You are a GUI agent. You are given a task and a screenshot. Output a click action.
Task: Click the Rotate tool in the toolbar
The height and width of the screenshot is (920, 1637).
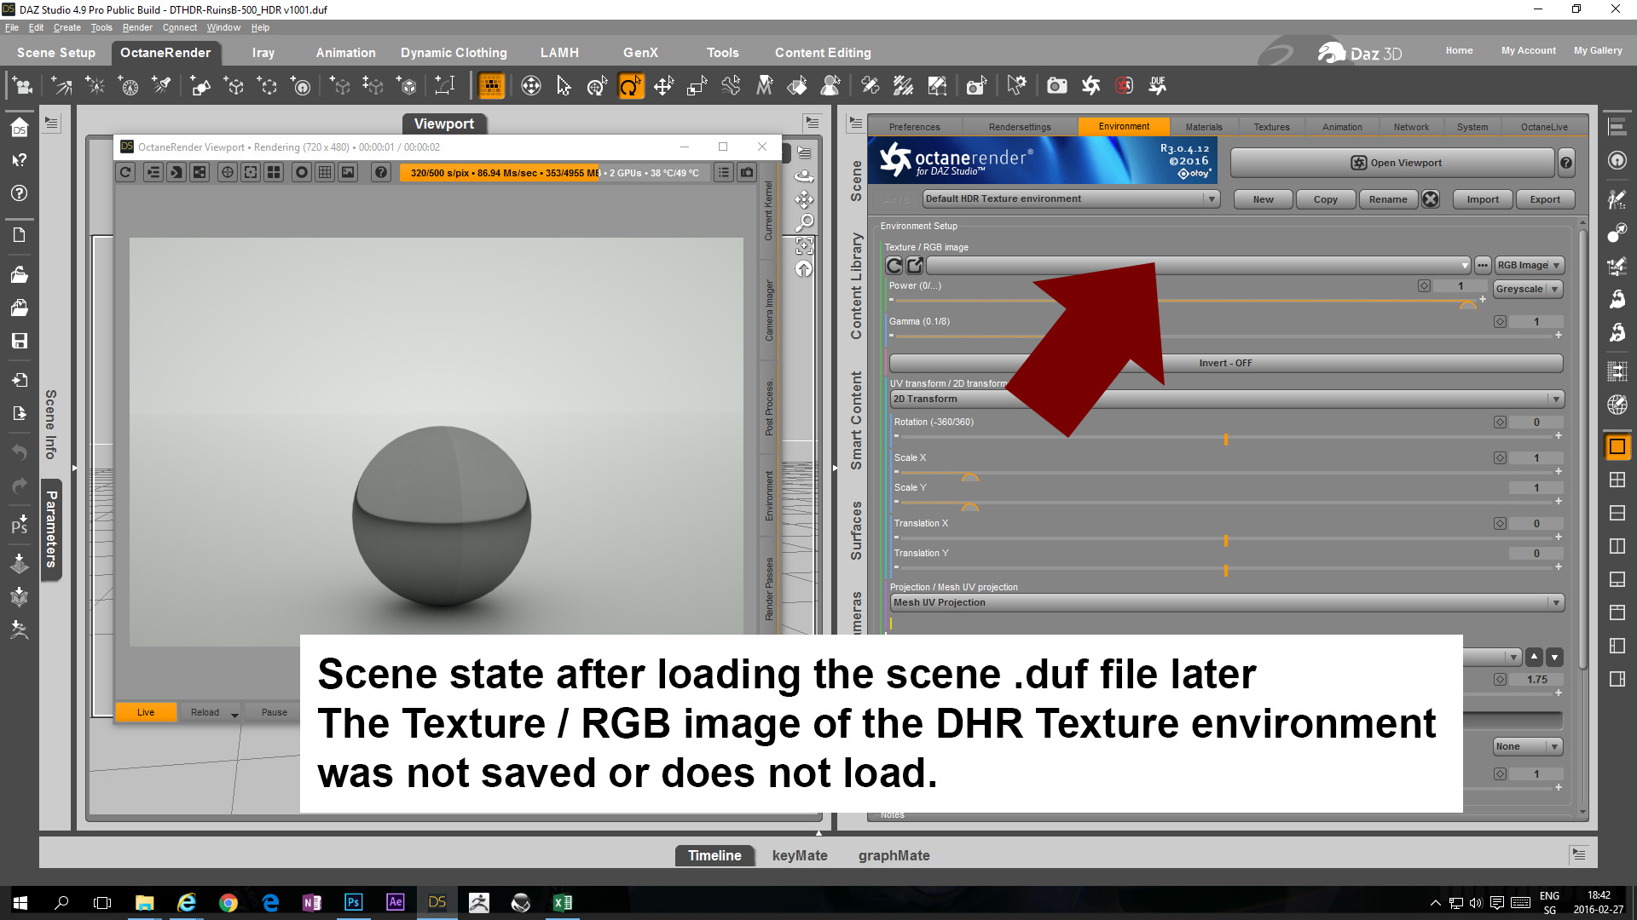pos(631,86)
